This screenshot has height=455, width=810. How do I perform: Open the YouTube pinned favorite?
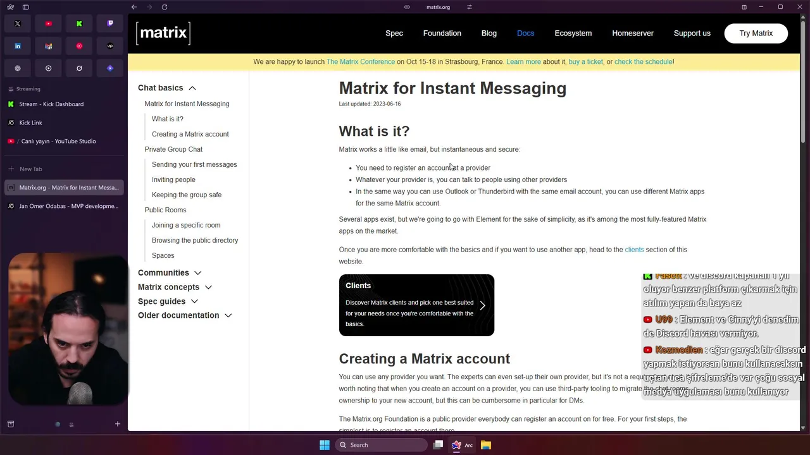[49, 23]
